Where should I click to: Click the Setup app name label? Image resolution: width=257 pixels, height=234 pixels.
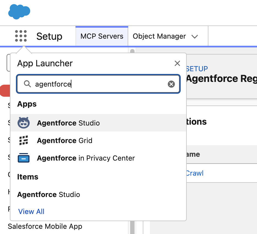click(x=49, y=36)
